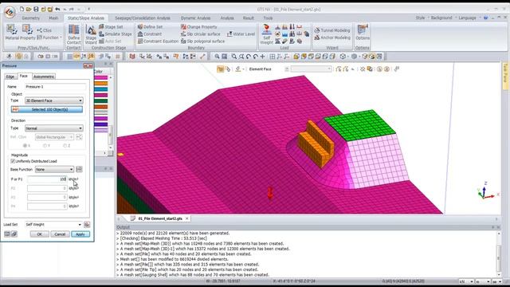Select Slip polygonal surface tool

tap(203, 41)
